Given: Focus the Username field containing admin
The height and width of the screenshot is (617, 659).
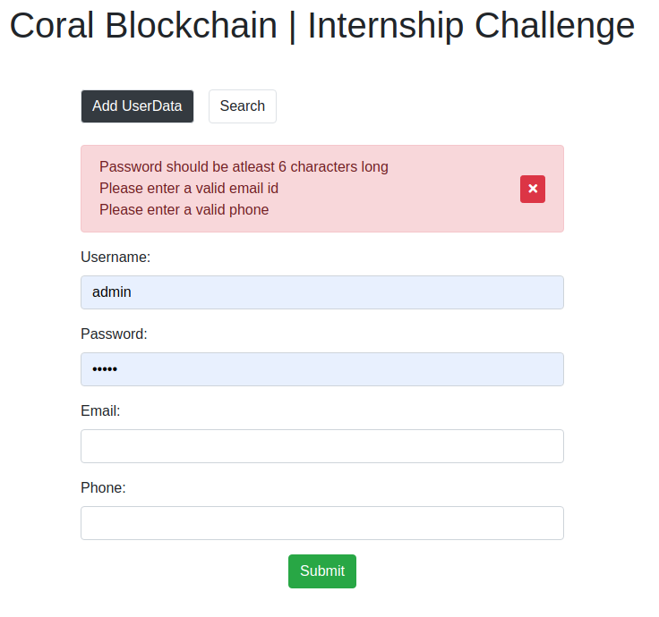Looking at the screenshot, I should 322,292.
